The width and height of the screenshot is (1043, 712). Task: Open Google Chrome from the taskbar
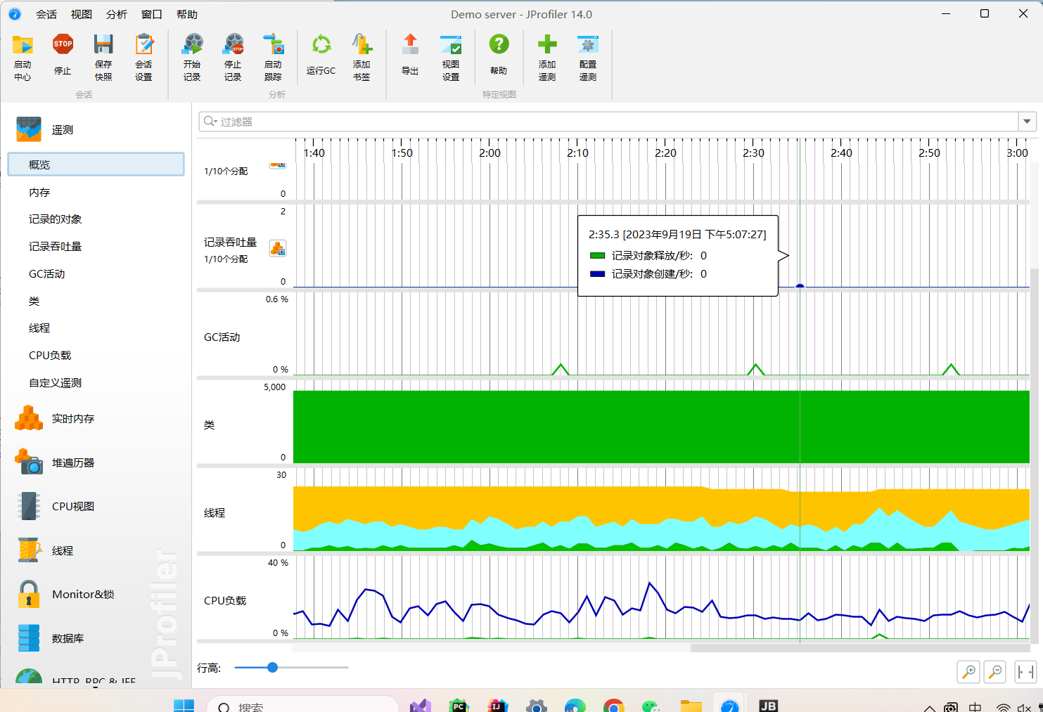click(x=613, y=706)
